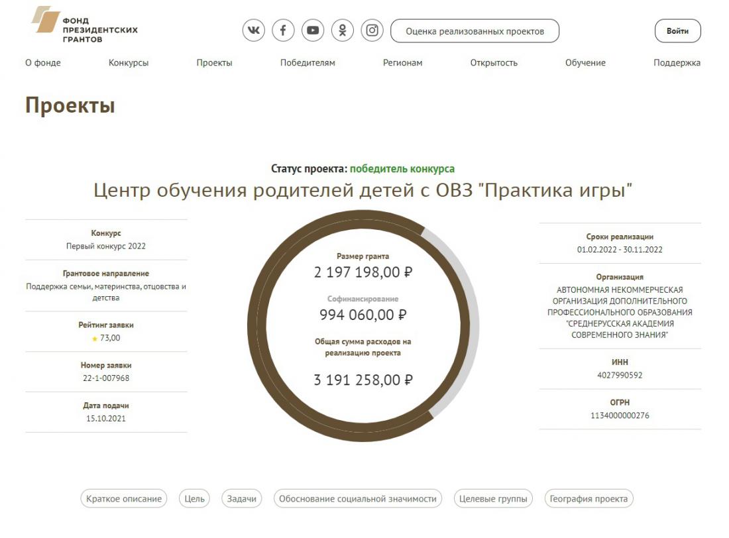Click the Грантовое направление label

coord(106,274)
